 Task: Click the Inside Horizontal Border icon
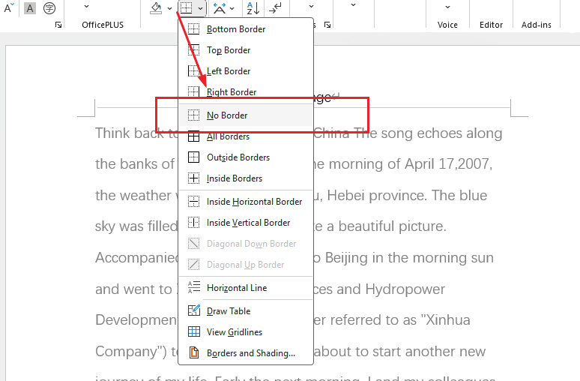(x=194, y=202)
